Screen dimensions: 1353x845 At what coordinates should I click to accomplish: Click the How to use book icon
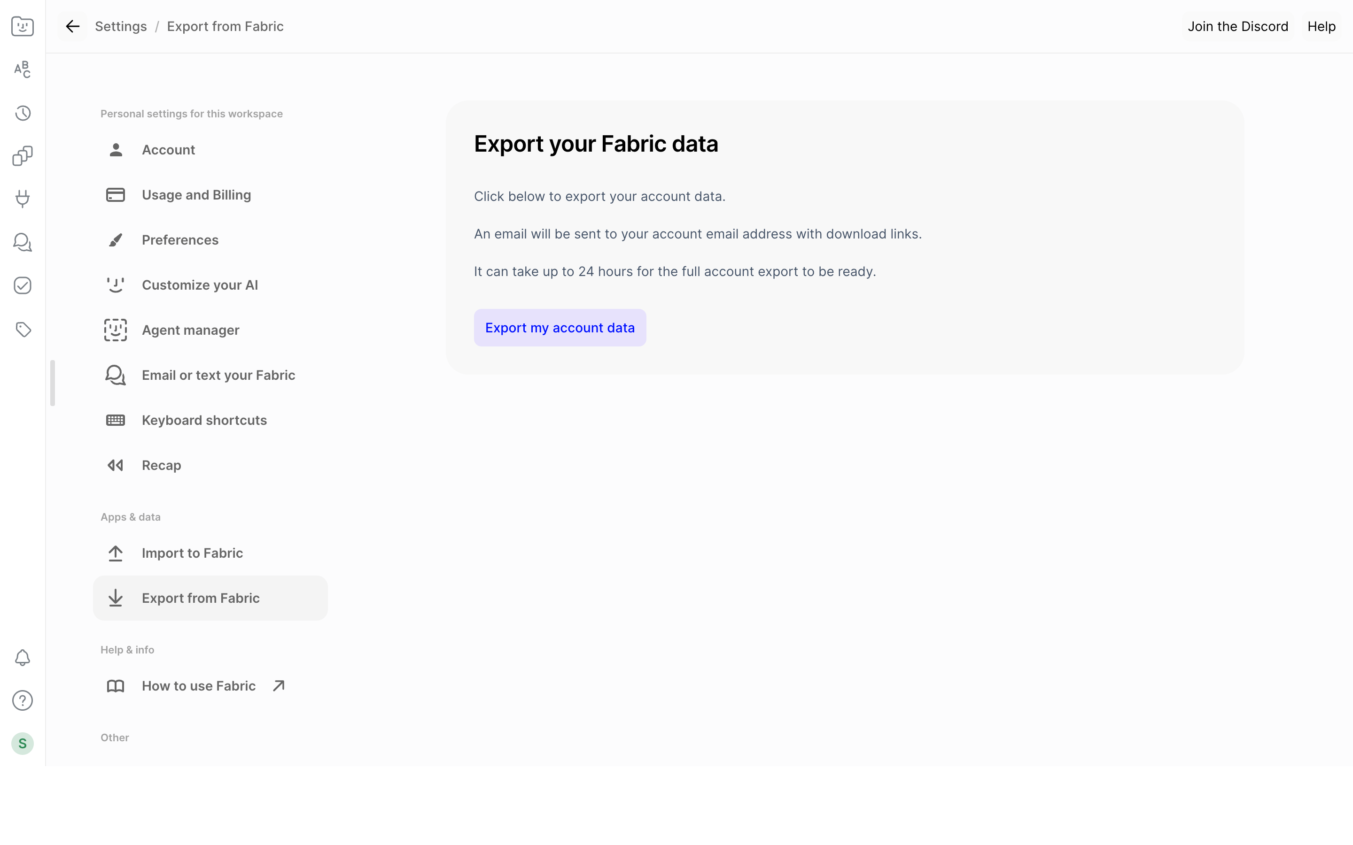click(116, 686)
